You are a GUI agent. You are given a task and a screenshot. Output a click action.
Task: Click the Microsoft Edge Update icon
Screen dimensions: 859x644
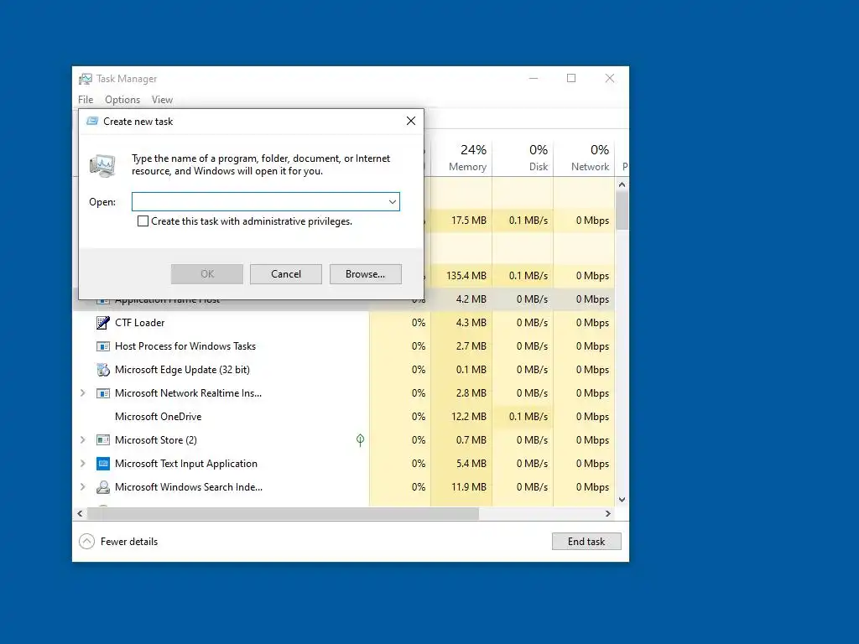[102, 370]
